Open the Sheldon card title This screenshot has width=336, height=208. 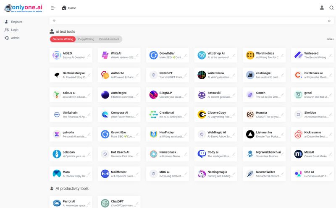pos(310,112)
